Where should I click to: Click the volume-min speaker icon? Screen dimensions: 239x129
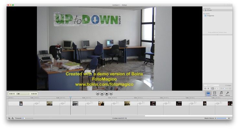pyautogui.click(x=215, y=118)
